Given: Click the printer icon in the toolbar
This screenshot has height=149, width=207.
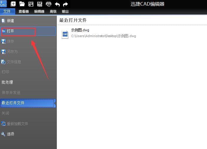Looking at the screenshot, I should (49, 4).
